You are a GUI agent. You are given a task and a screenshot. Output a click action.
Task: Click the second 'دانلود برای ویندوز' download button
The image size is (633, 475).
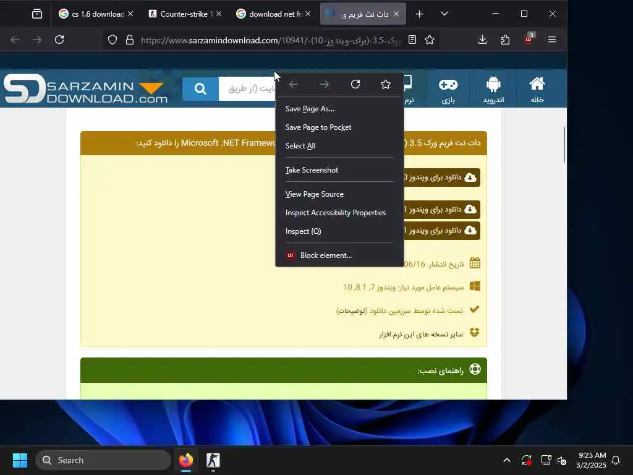[x=441, y=209]
